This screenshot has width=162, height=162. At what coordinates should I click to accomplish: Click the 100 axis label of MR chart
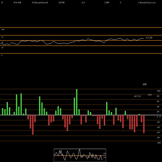coord(159,91)
